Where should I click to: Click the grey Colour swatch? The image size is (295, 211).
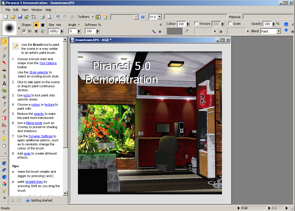pos(175,31)
